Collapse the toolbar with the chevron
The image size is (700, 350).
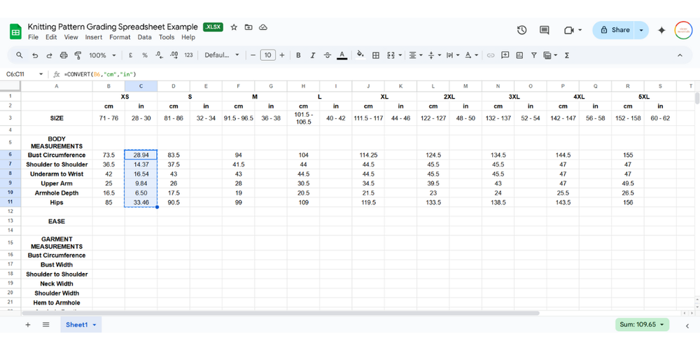tap(680, 55)
